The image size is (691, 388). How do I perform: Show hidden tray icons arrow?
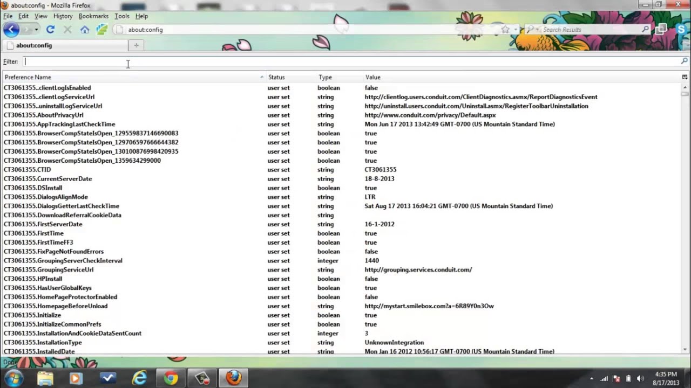[592, 379]
